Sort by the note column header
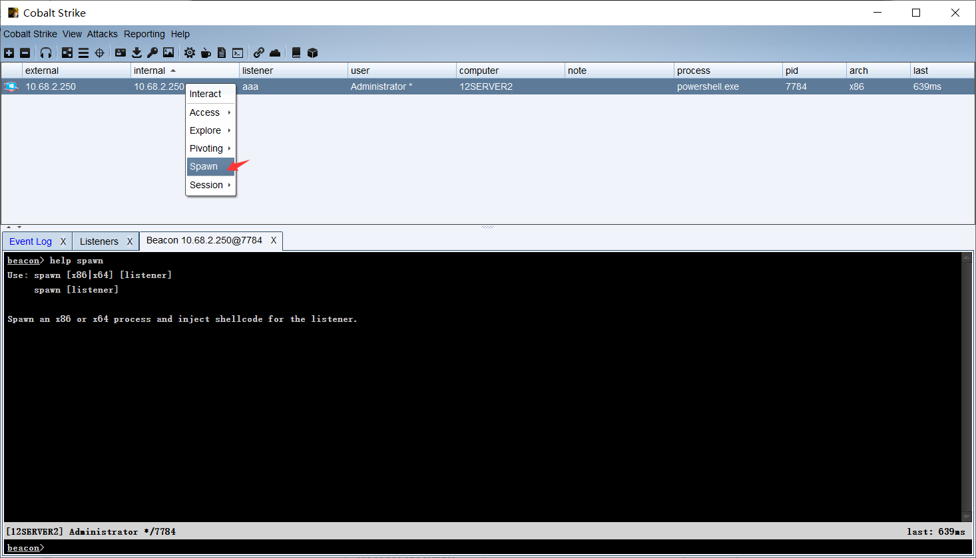The height and width of the screenshot is (558, 976). pos(619,70)
